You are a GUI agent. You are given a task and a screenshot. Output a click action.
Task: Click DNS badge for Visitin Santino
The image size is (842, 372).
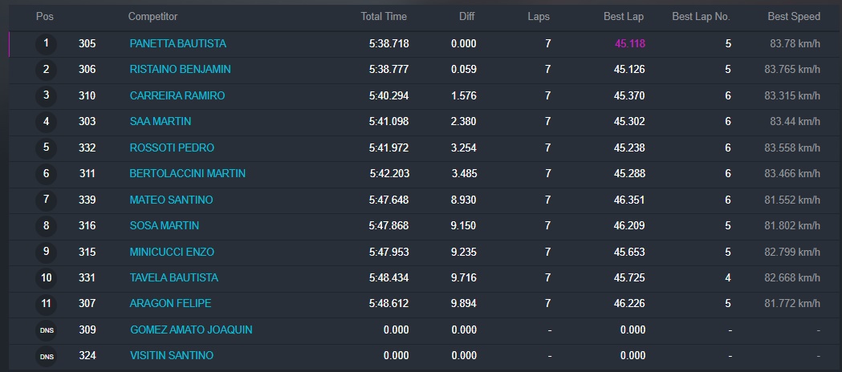tap(46, 356)
